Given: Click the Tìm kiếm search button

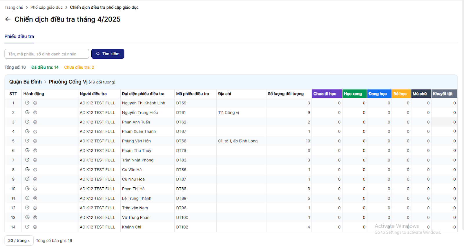Looking at the screenshot, I should coord(108,54).
